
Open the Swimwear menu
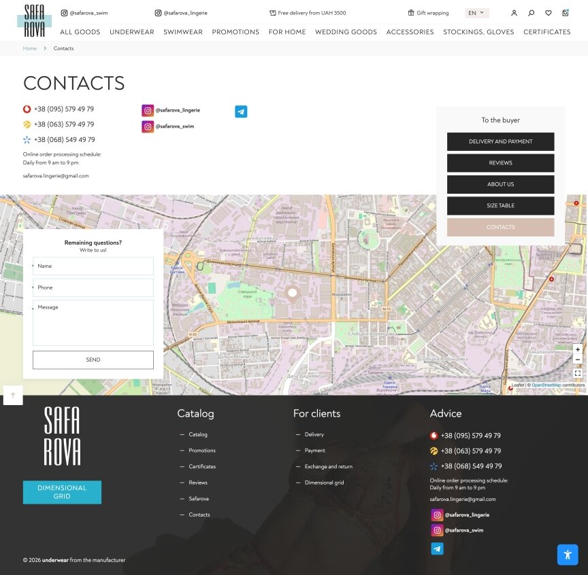[x=183, y=32]
